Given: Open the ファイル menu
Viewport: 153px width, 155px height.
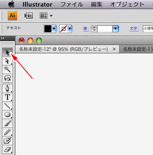Looking at the screenshot, I should click(x=72, y=5).
